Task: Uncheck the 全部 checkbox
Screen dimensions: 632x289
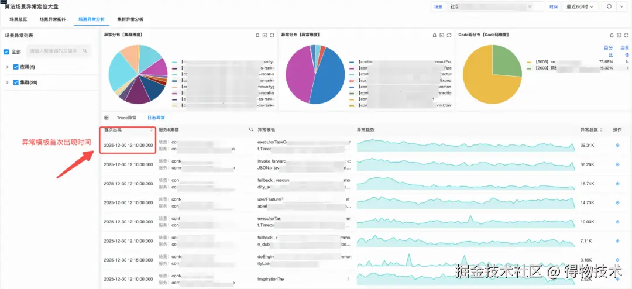Action: [6, 51]
